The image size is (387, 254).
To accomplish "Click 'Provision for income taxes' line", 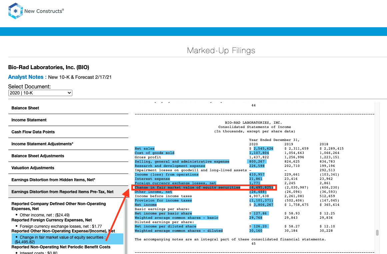I will click(163, 200).
